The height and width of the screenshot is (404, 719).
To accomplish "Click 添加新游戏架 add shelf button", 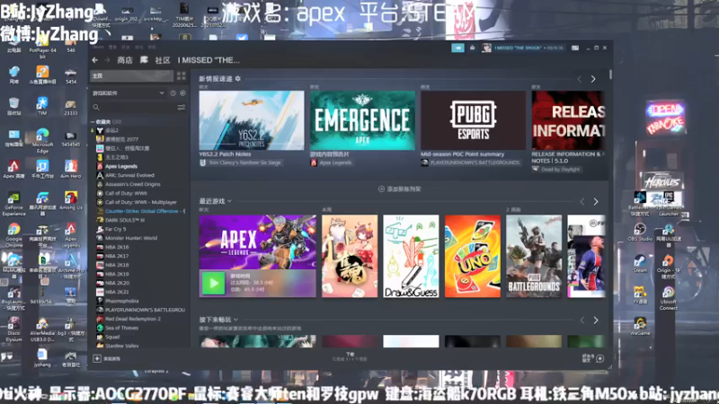I will pos(399,189).
